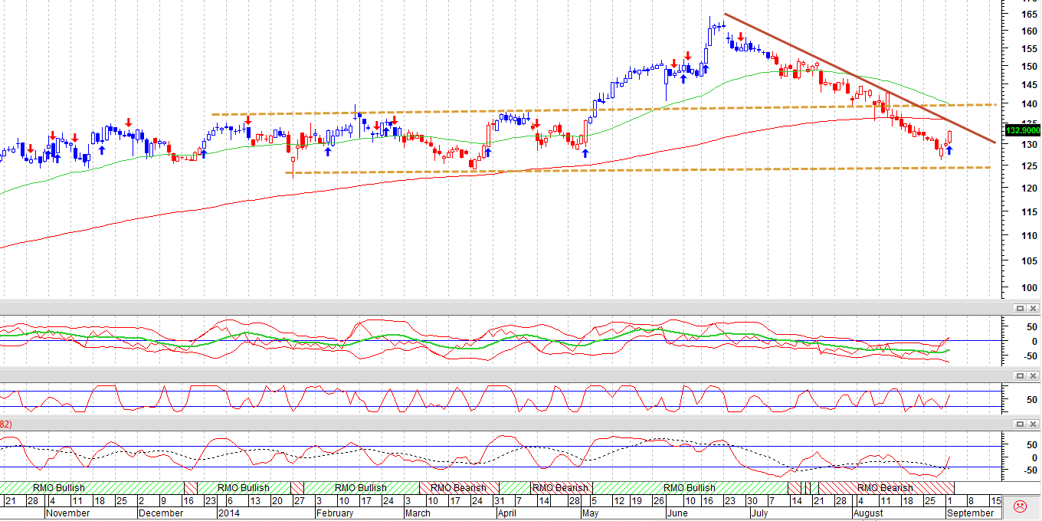
Task: Click the June month label
Action: tap(677, 513)
